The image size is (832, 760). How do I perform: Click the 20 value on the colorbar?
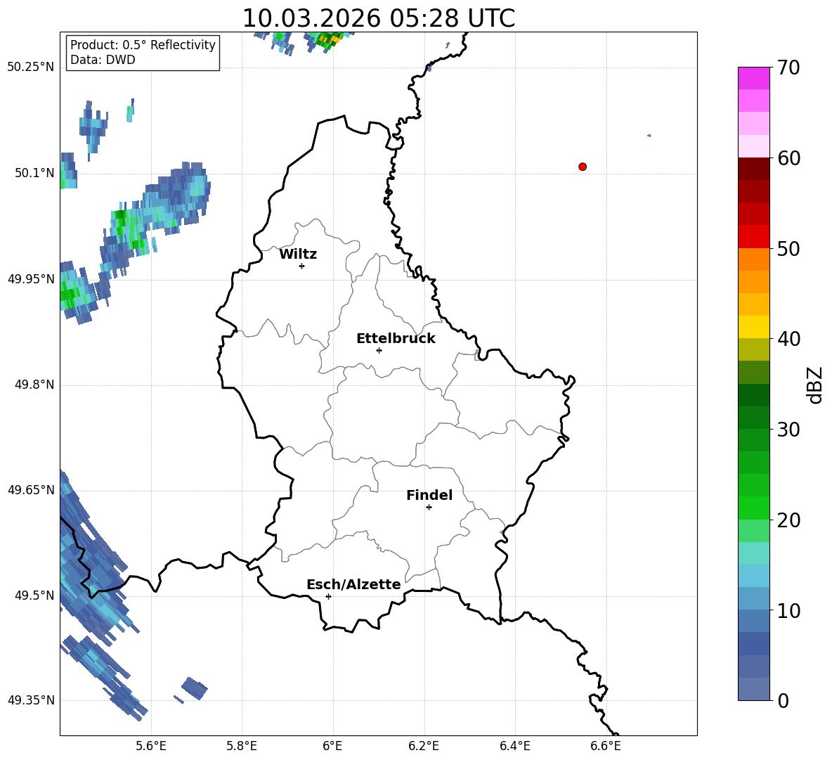point(788,520)
